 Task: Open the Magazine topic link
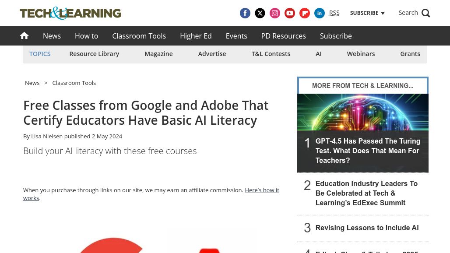159,54
